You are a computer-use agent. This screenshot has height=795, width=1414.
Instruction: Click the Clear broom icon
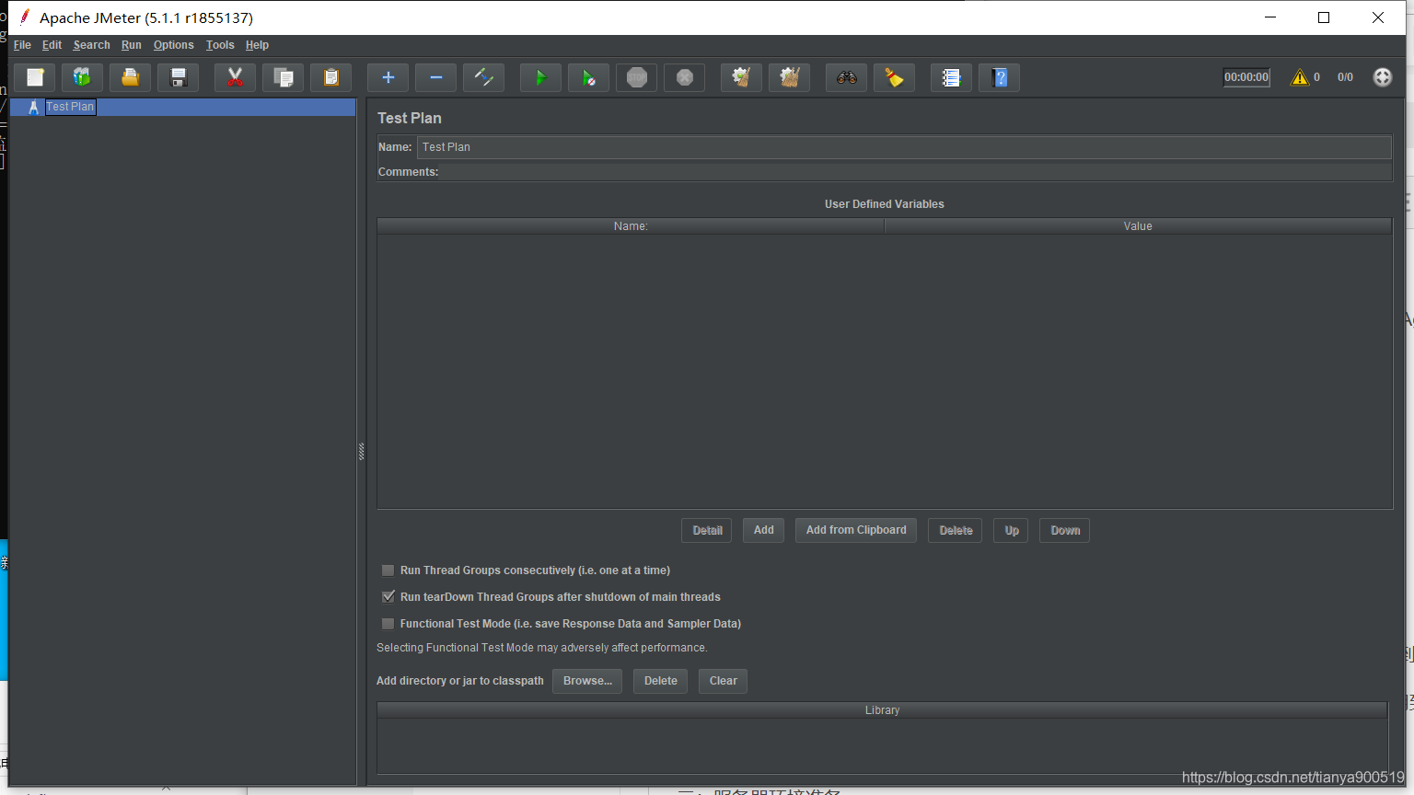742,77
